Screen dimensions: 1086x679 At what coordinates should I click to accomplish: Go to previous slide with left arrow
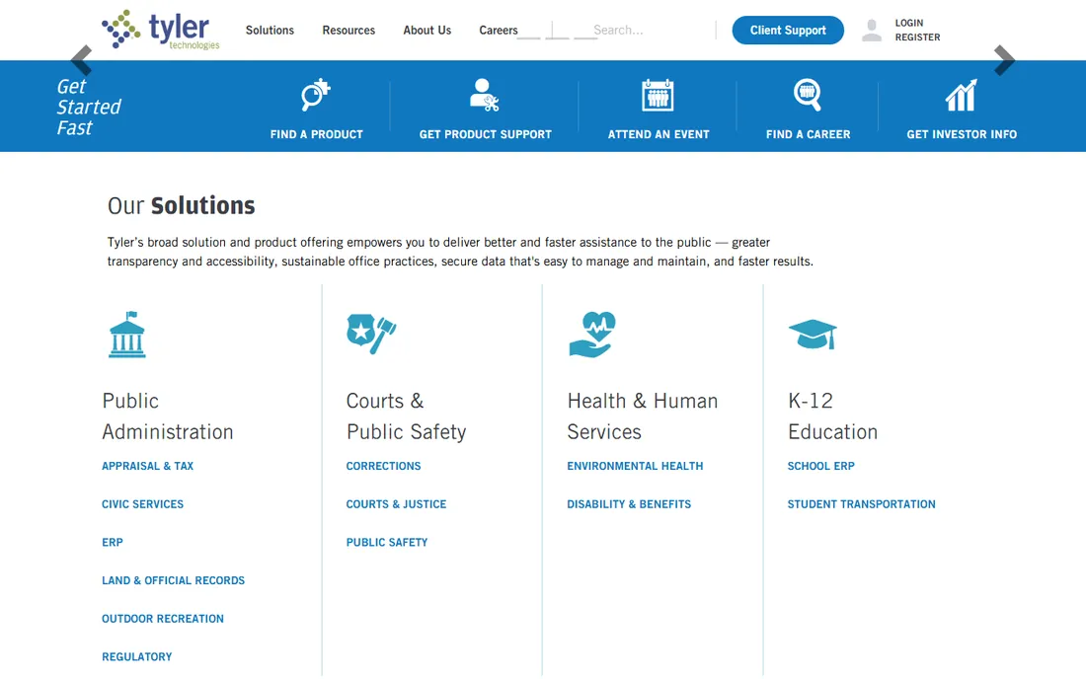point(82,60)
